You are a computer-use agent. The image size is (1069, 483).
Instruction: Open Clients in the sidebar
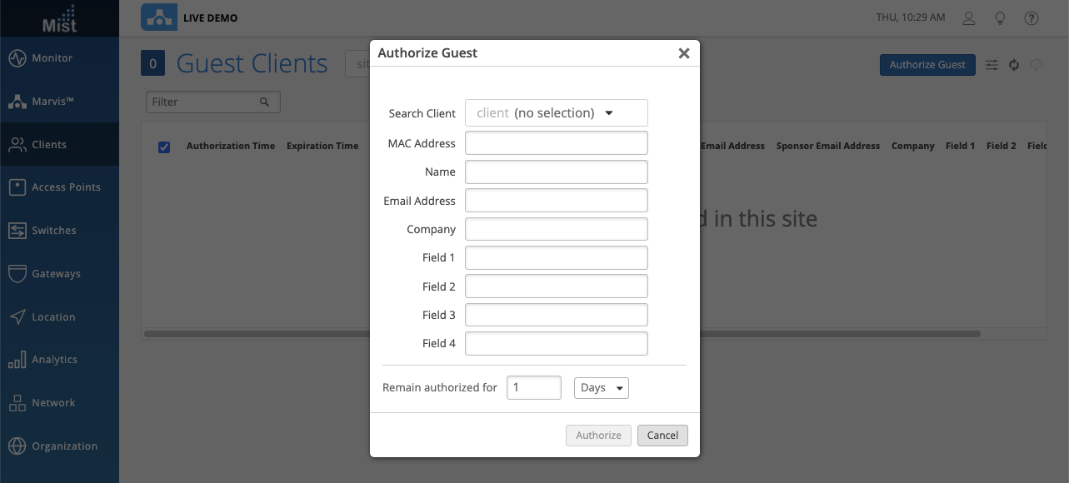point(49,145)
